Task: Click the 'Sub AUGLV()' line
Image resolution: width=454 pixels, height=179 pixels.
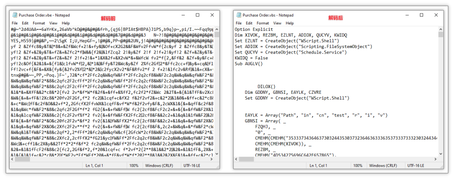Action: click(249, 63)
